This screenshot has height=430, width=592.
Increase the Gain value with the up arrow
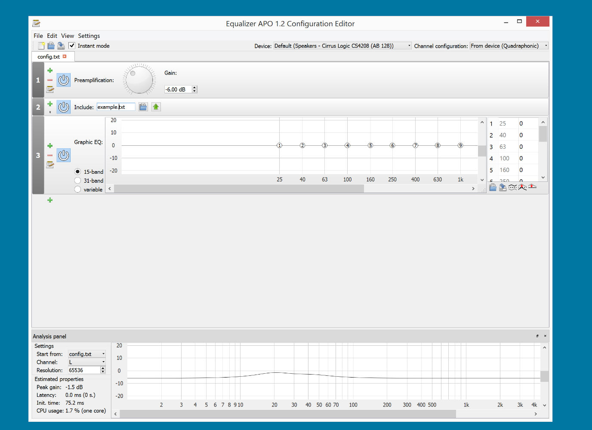194,87
